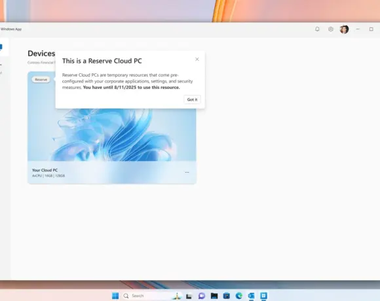
Task: Click the "Your Cloud PC" card title
Action: tap(45, 170)
